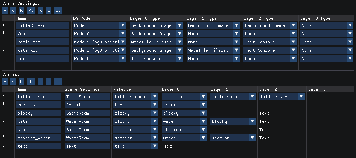Open Layer 3 Type dropdown for TitleScreen

click(x=327, y=25)
